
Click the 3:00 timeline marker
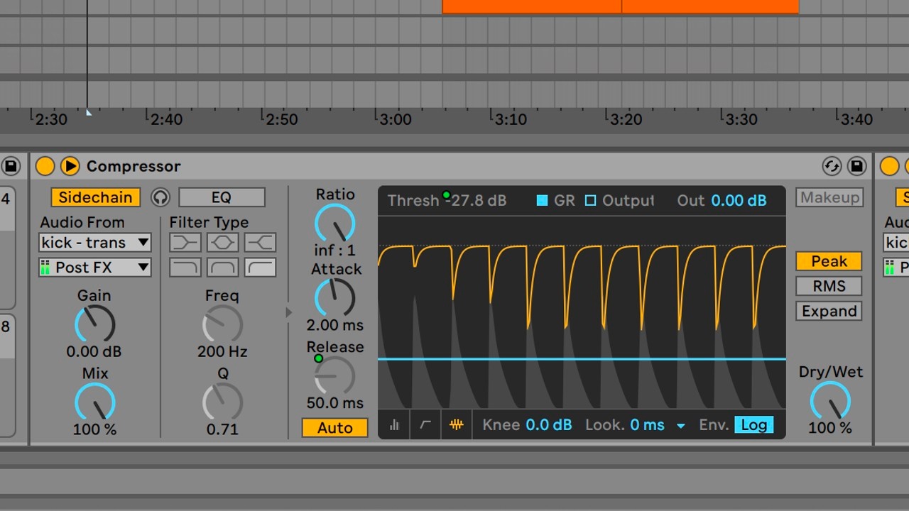[396, 119]
